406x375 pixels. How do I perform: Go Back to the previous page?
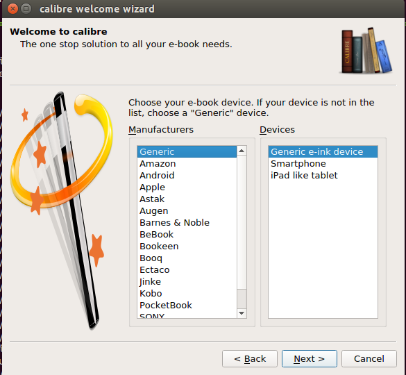[x=250, y=358]
